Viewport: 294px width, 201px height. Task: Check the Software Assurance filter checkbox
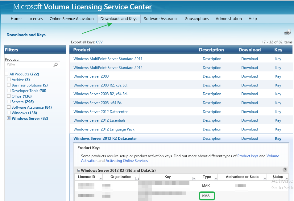coord(9,107)
